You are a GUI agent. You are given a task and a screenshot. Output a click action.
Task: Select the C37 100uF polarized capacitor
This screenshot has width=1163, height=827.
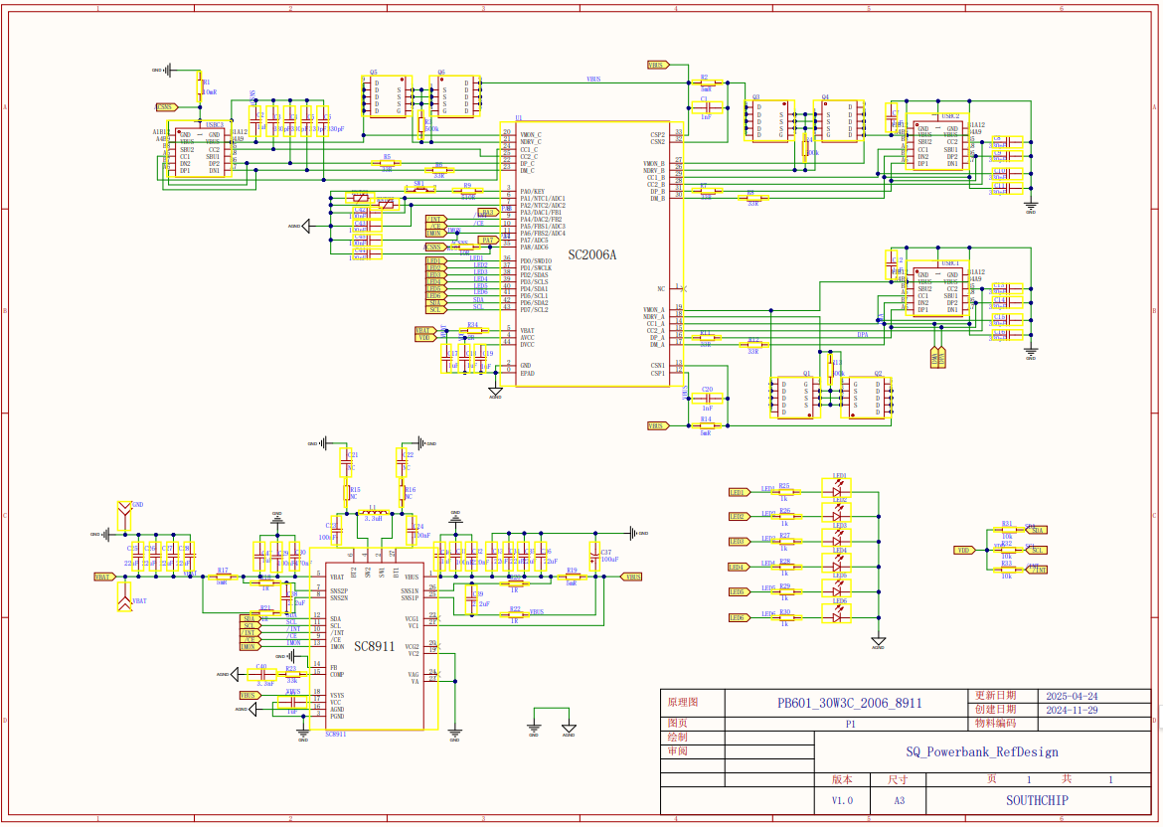[x=594, y=555]
